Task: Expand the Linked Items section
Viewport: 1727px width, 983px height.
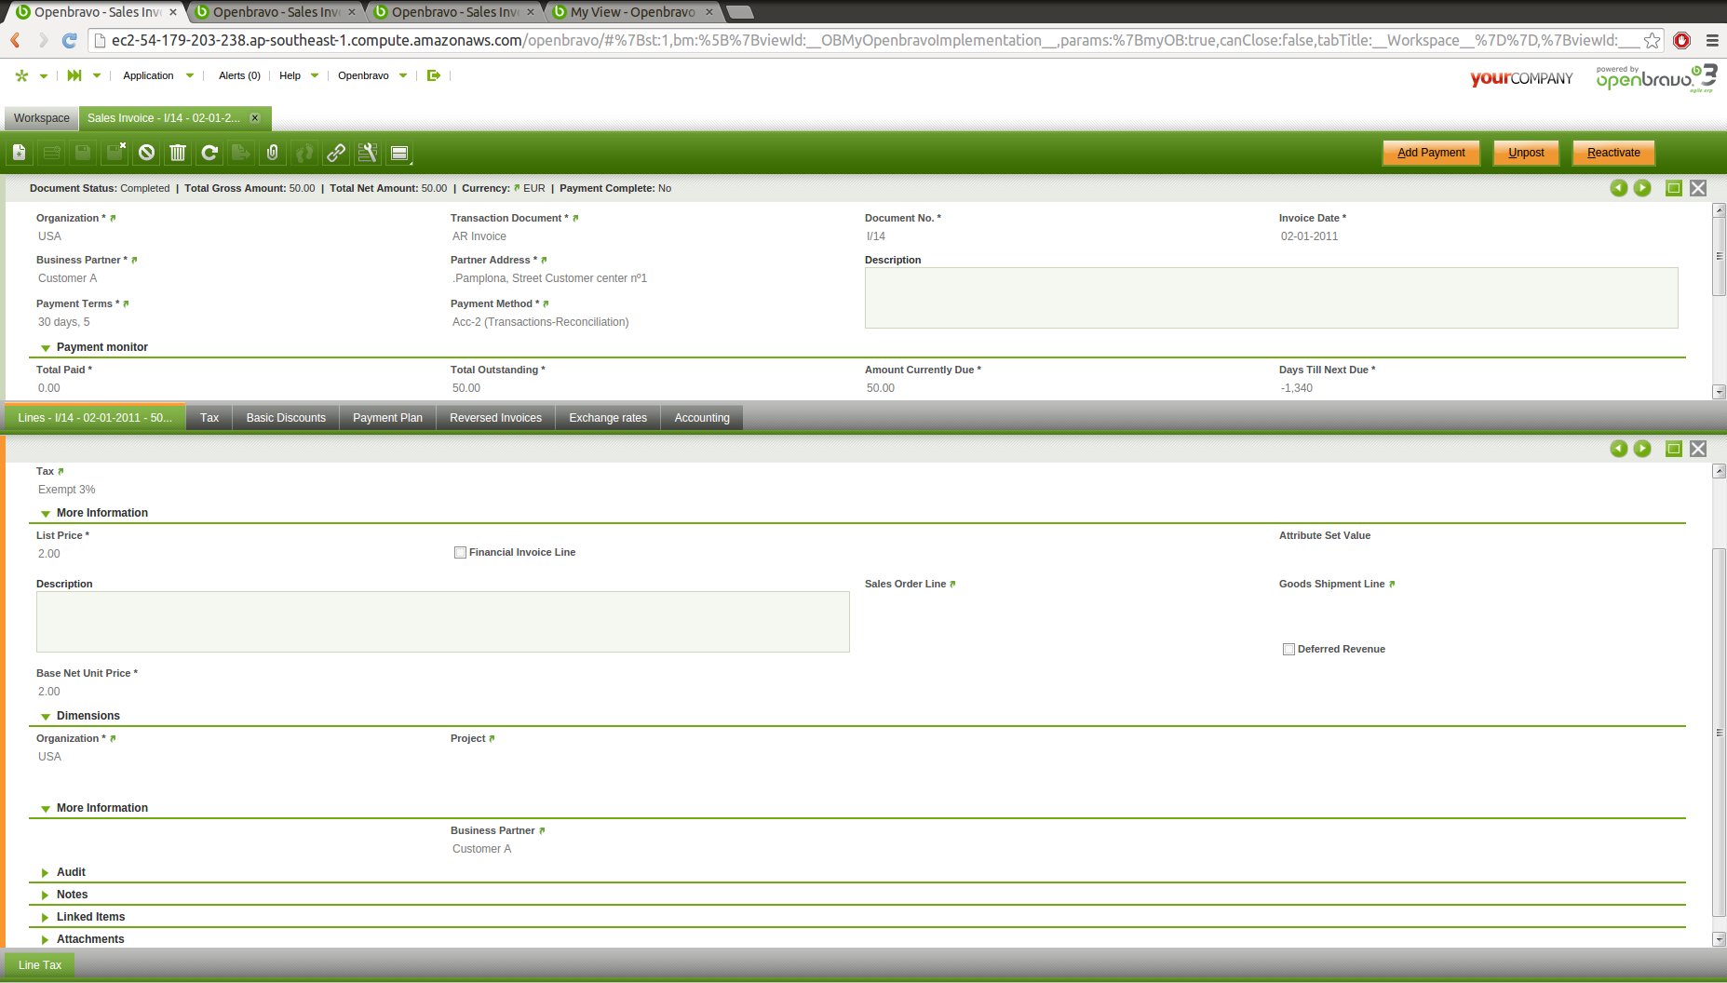Action: tap(46, 917)
